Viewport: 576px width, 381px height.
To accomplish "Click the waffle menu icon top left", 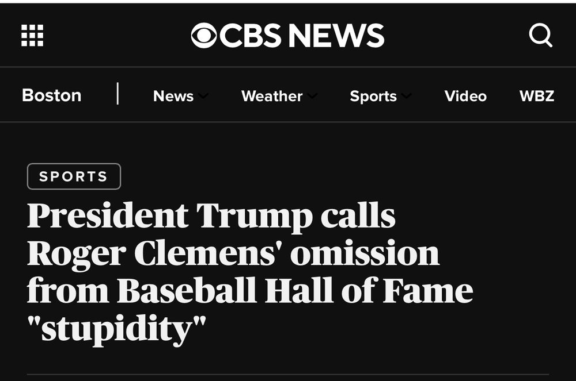I will tap(32, 34).
